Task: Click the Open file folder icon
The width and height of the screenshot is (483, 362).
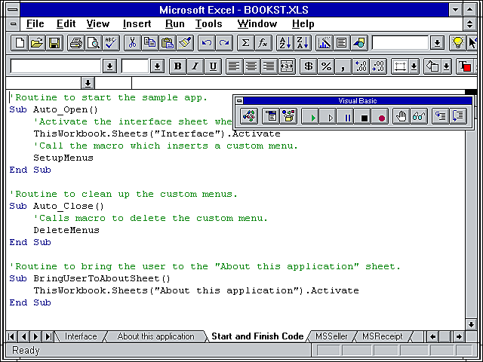Action: [37, 43]
